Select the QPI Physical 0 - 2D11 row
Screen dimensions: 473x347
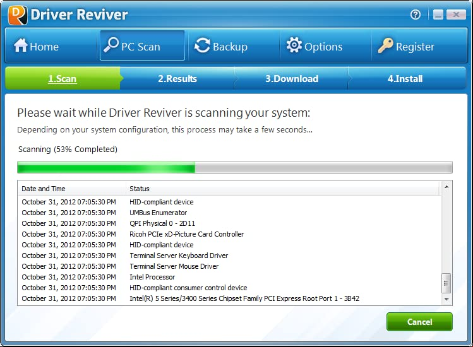[229, 223]
